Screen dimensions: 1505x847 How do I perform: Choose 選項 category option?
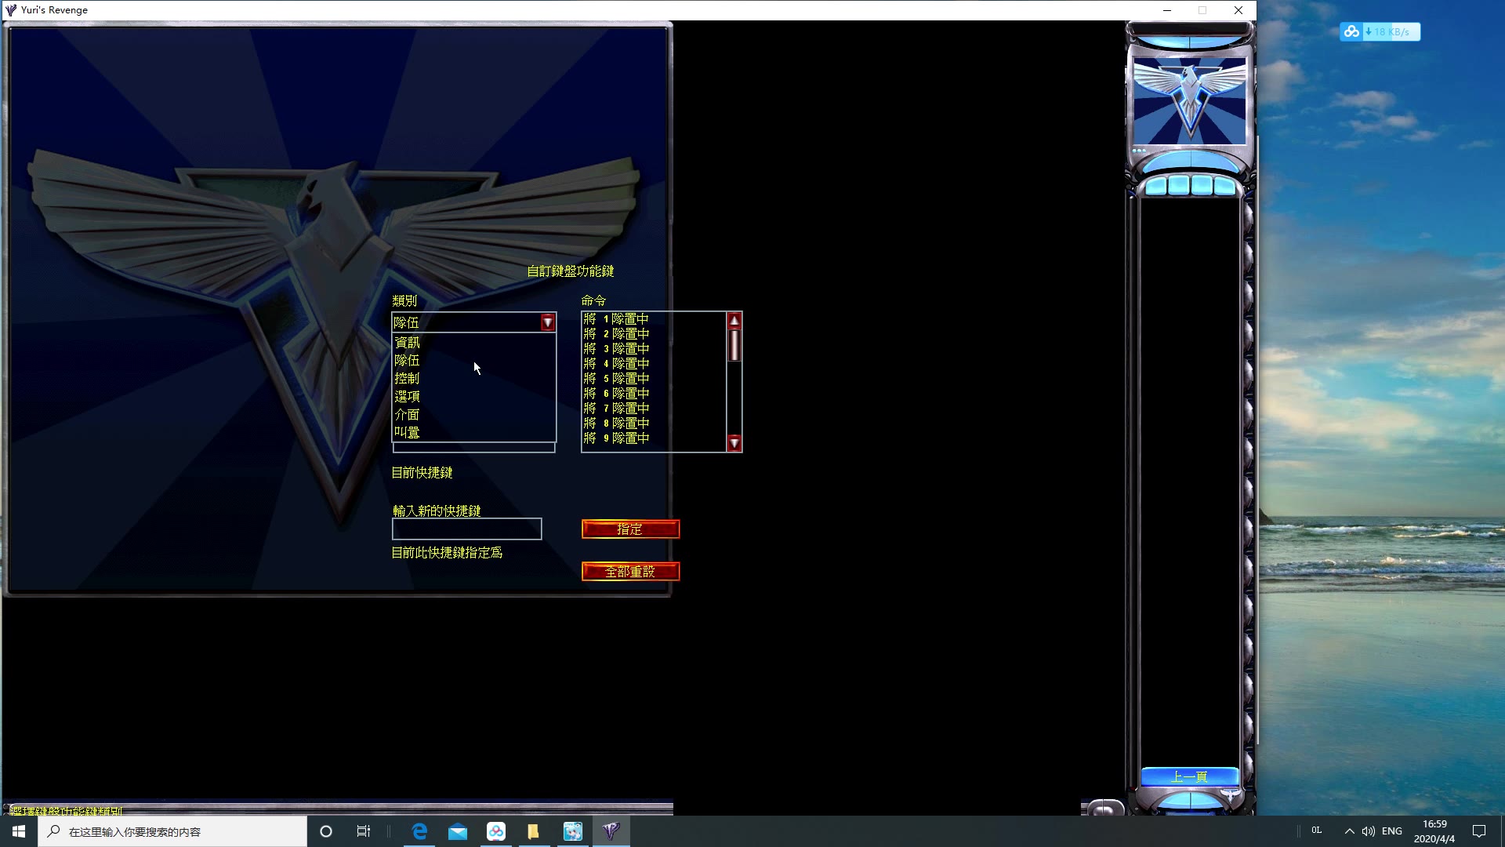[x=473, y=397]
